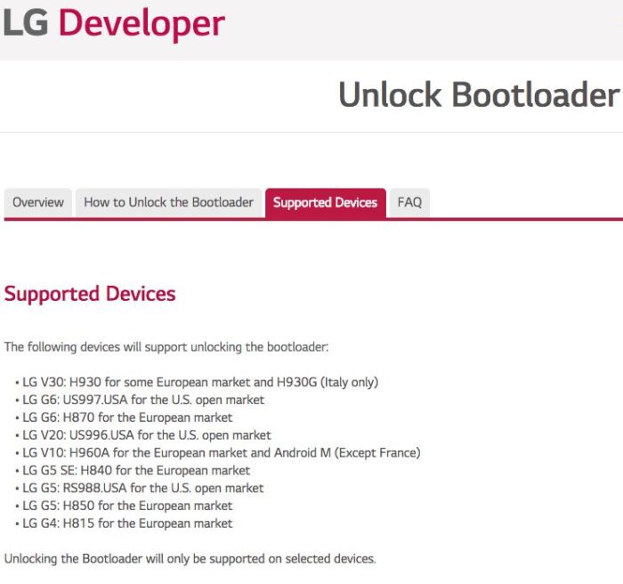Viewport: 623px width, 584px height.
Task: Select the LG G4 H815 entry
Action: [127, 523]
